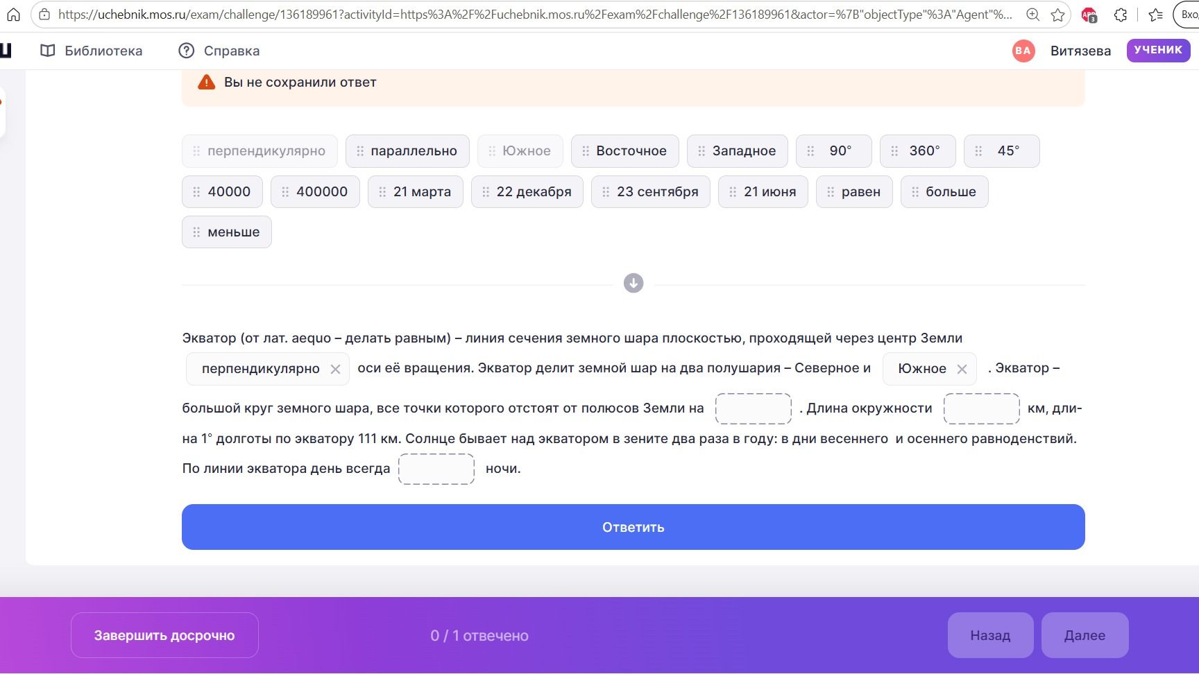Open the Библиотека menu item
The width and height of the screenshot is (1199, 674).
click(x=91, y=51)
